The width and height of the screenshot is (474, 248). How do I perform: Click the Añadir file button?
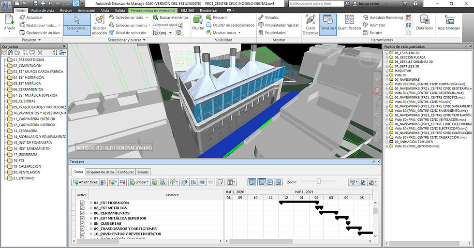[9, 23]
